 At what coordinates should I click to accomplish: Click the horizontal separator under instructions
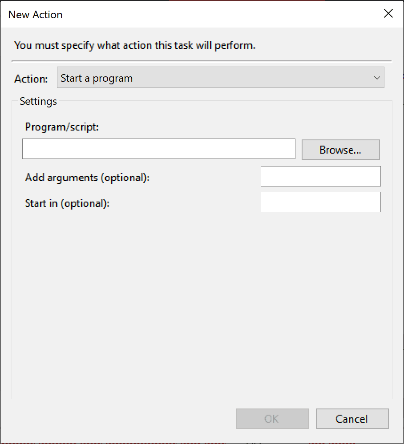coord(202,61)
